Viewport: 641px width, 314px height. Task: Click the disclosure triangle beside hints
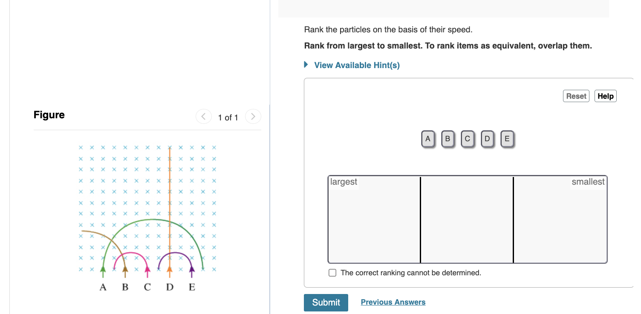305,65
